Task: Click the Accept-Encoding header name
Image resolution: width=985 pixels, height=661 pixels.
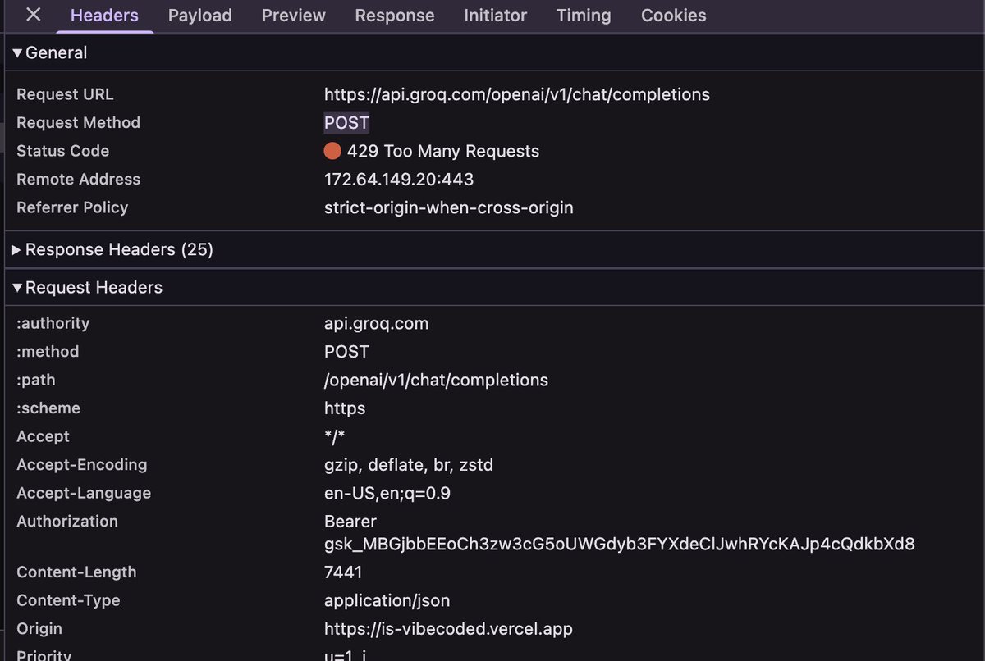Action: tap(82, 464)
